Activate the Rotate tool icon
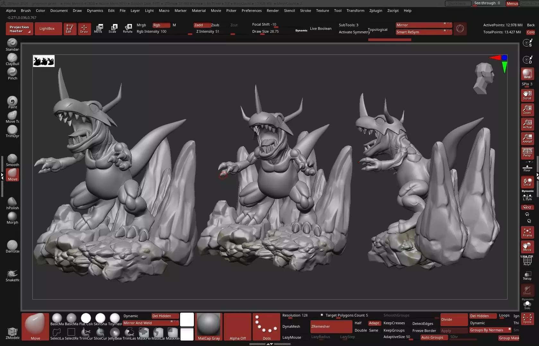Viewport: 539px width, 346px height. 127,28
